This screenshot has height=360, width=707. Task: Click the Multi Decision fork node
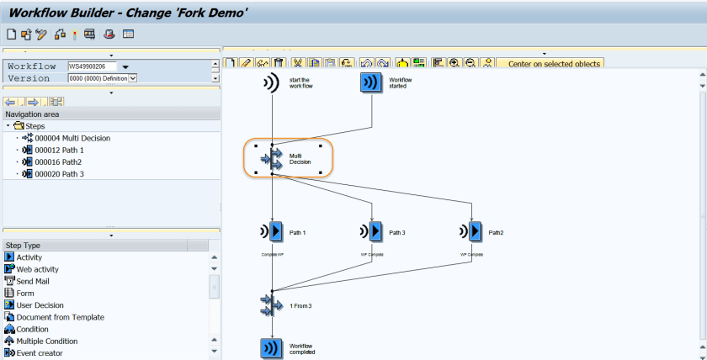point(272,159)
